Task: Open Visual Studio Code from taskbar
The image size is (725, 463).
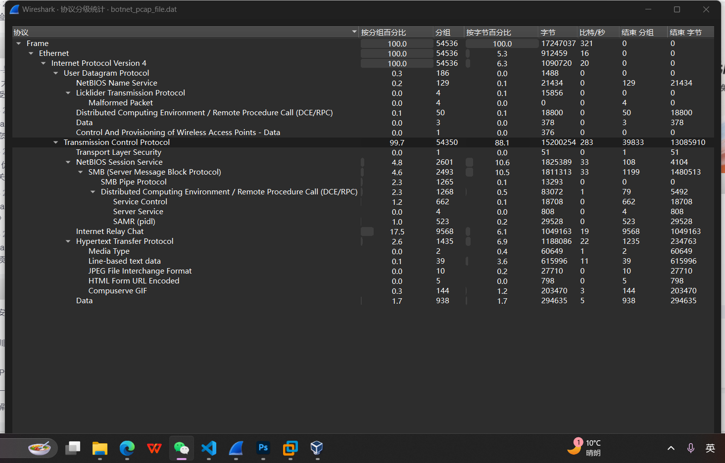Action: pyautogui.click(x=209, y=448)
